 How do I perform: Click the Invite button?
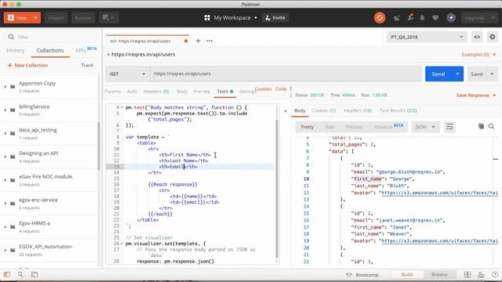click(275, 17)
